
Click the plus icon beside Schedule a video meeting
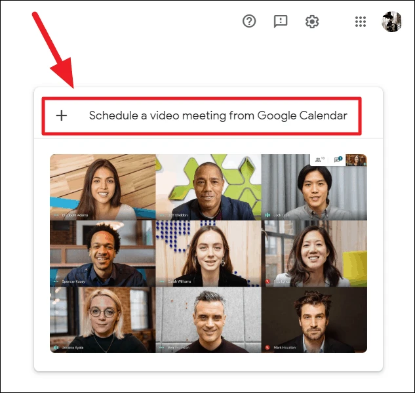click(62, 115)
